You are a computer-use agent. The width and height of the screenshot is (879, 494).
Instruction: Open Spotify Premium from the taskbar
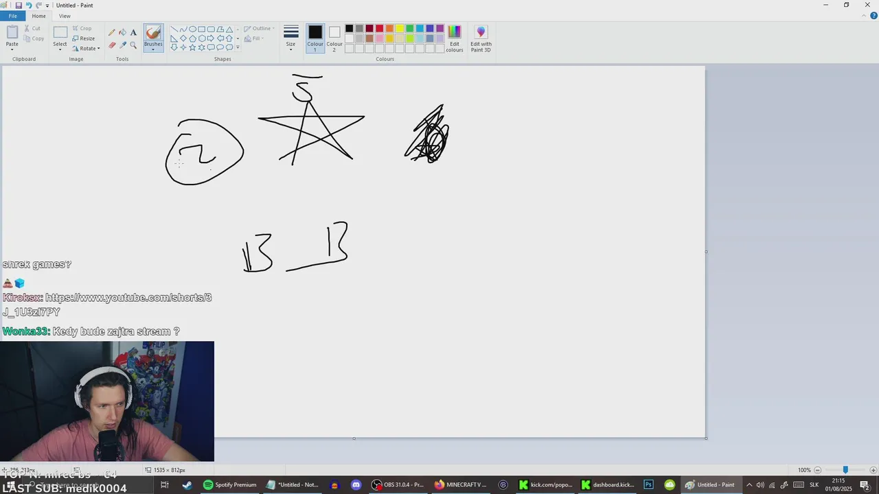pyautogui.click(x=229, y=485)
